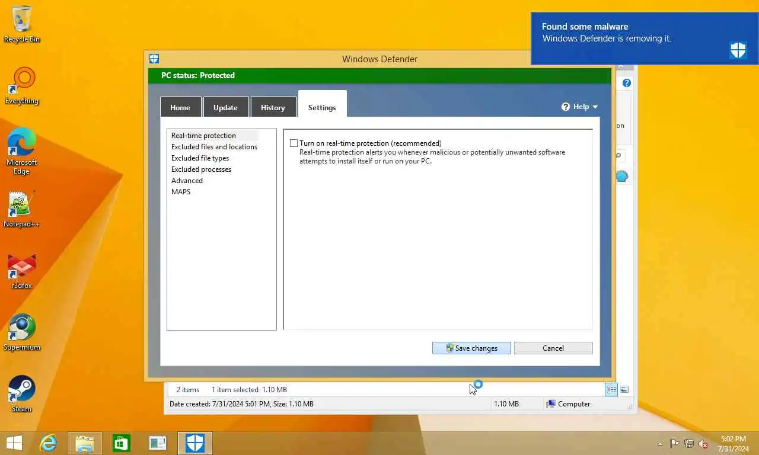759x455 pixels.
Task: Select Windows Defender taskbar button
Action: 195,443
